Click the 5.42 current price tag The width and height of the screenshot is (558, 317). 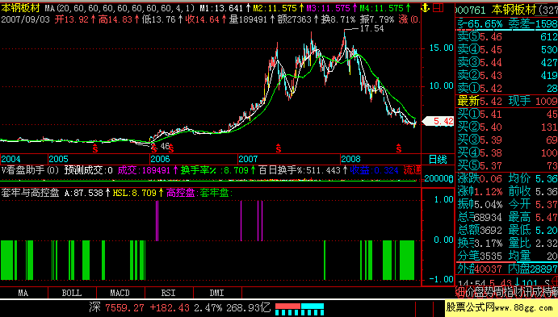pos(438,121)
